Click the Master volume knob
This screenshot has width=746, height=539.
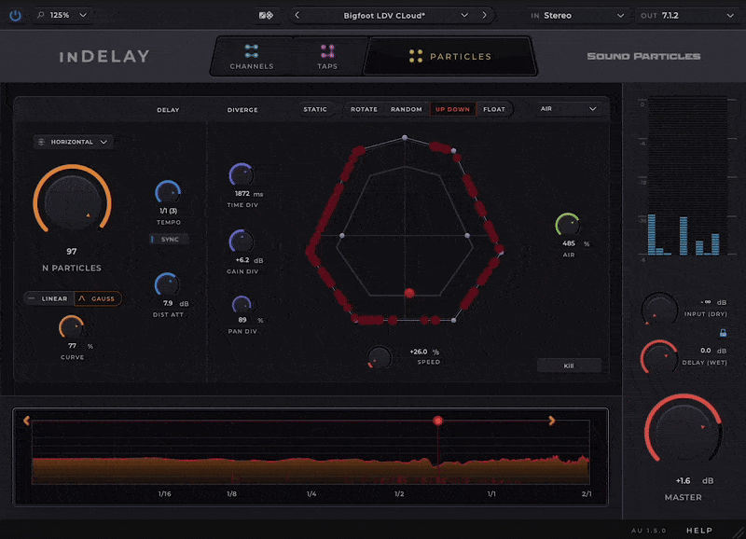click(x=684, y=428)
